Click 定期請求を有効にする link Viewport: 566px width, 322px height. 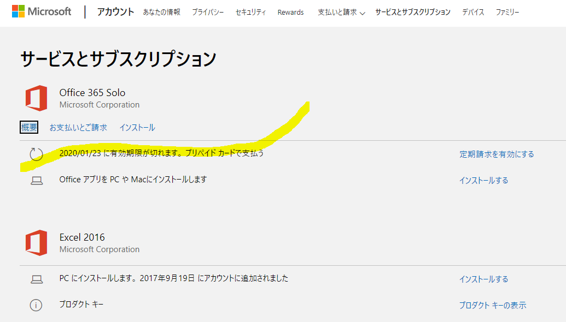[497, 154]
